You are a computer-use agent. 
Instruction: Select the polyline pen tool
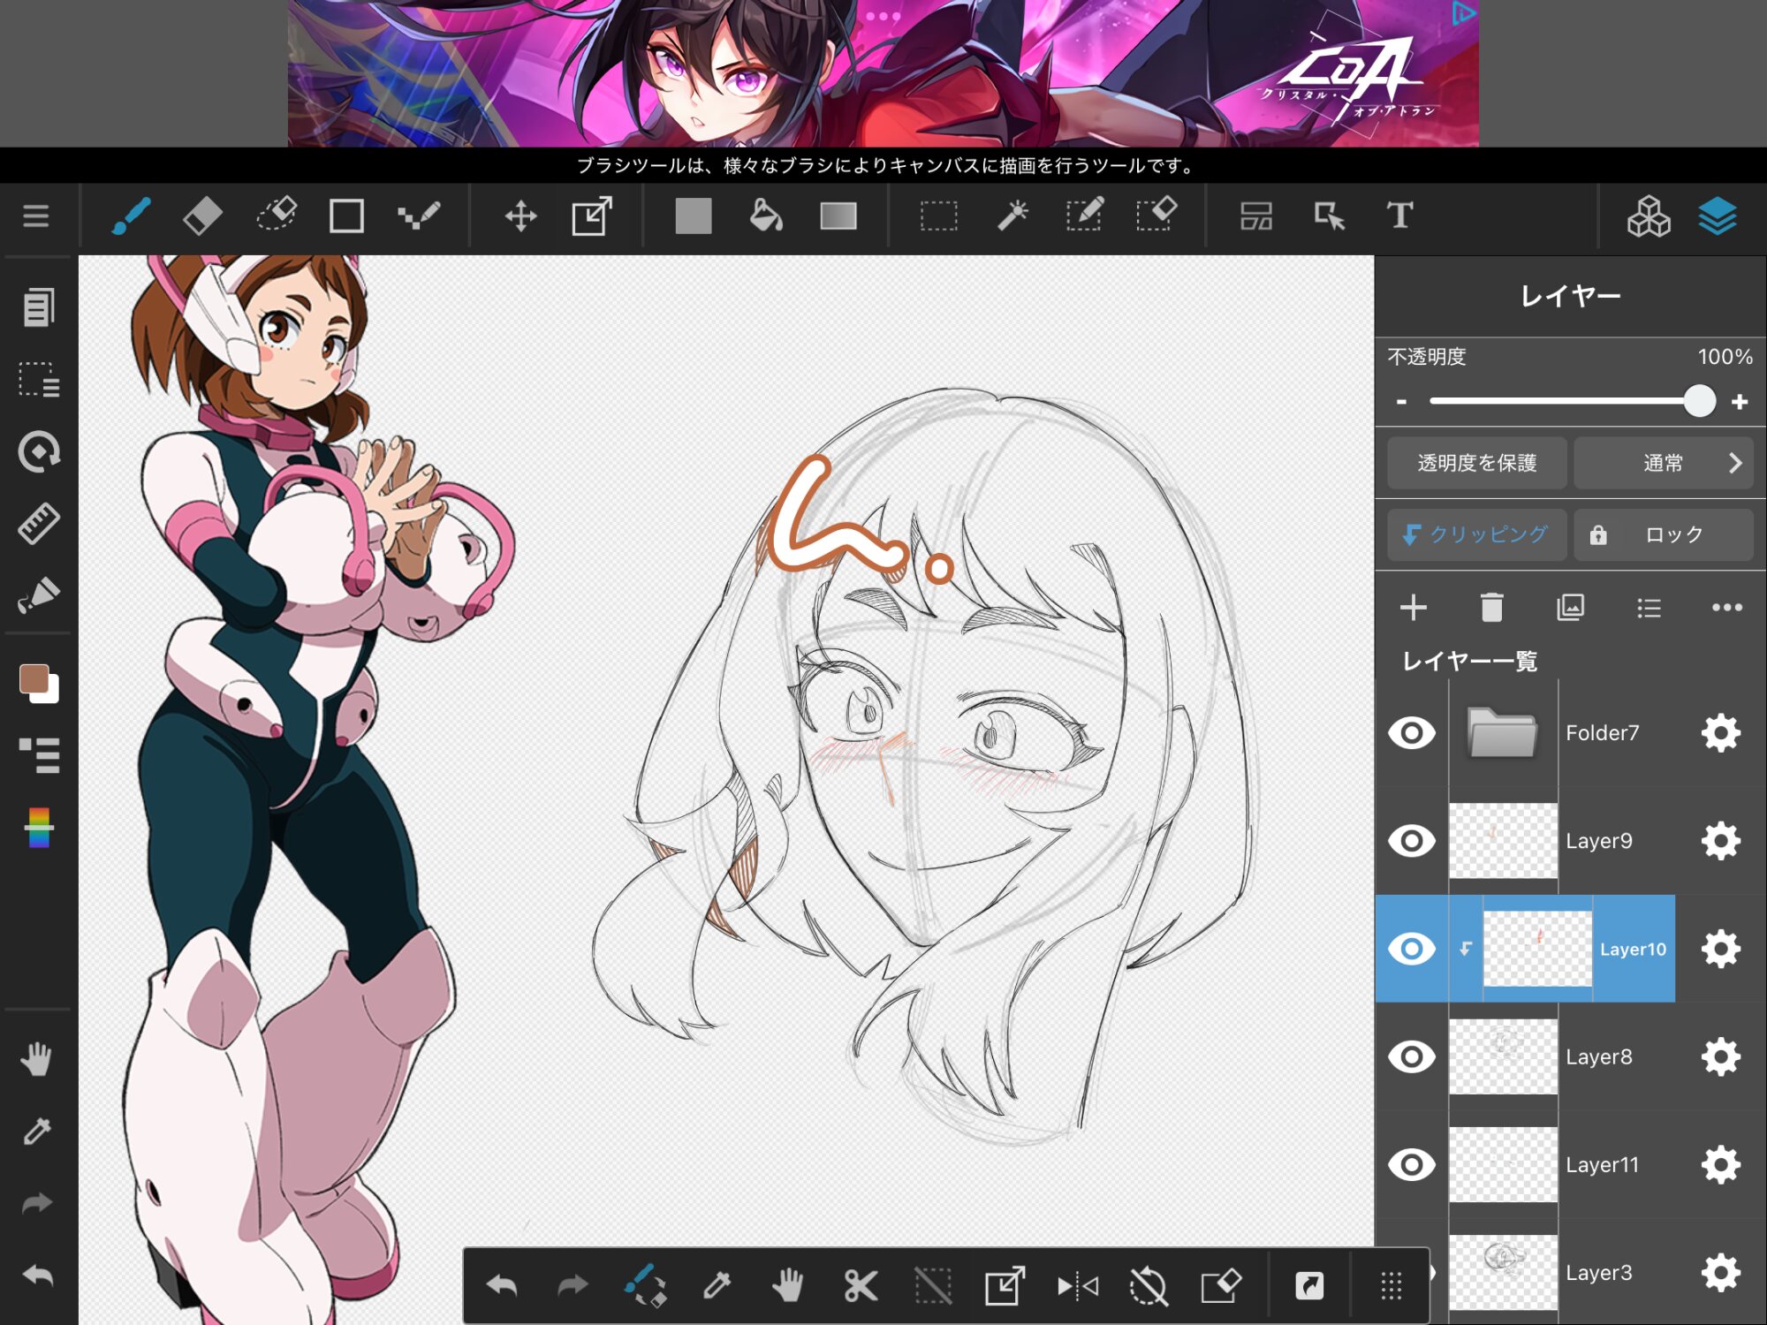(x=419, y=216)
